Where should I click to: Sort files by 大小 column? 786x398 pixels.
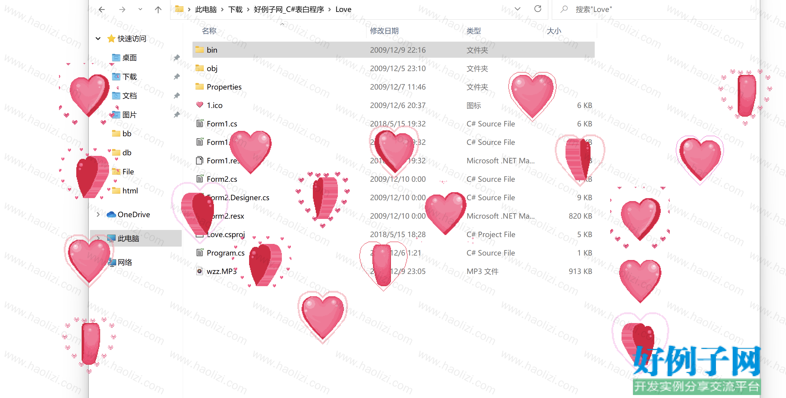554,31
